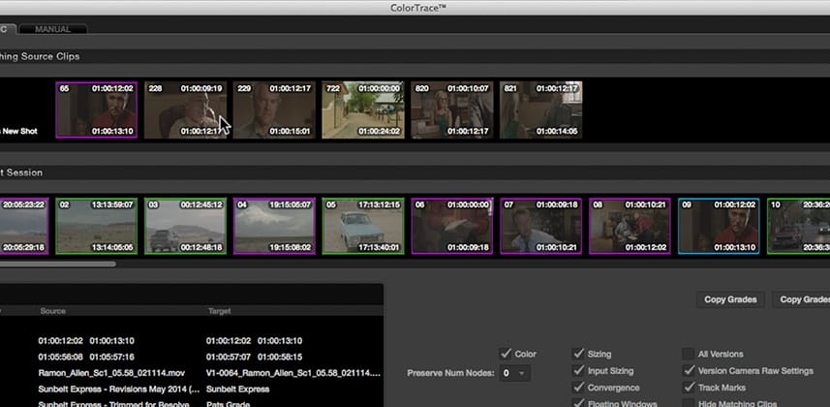The height and width of the screenshot is (407, 830).
Task: Click Ramon_Allen_Sc1_05.58_021114.mov source file name
Action: click(x=111, y=373)
